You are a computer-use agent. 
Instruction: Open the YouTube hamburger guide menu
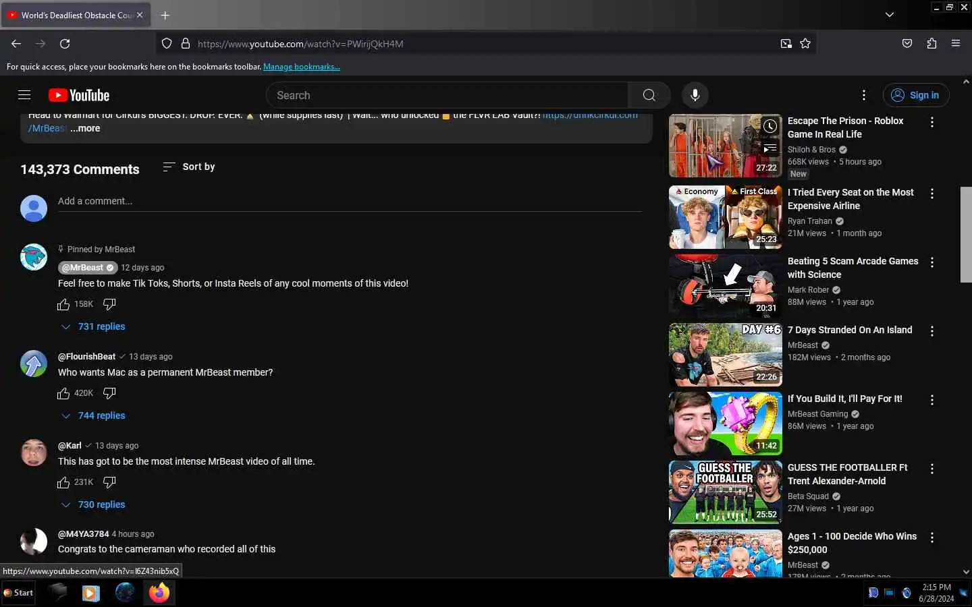24,95
